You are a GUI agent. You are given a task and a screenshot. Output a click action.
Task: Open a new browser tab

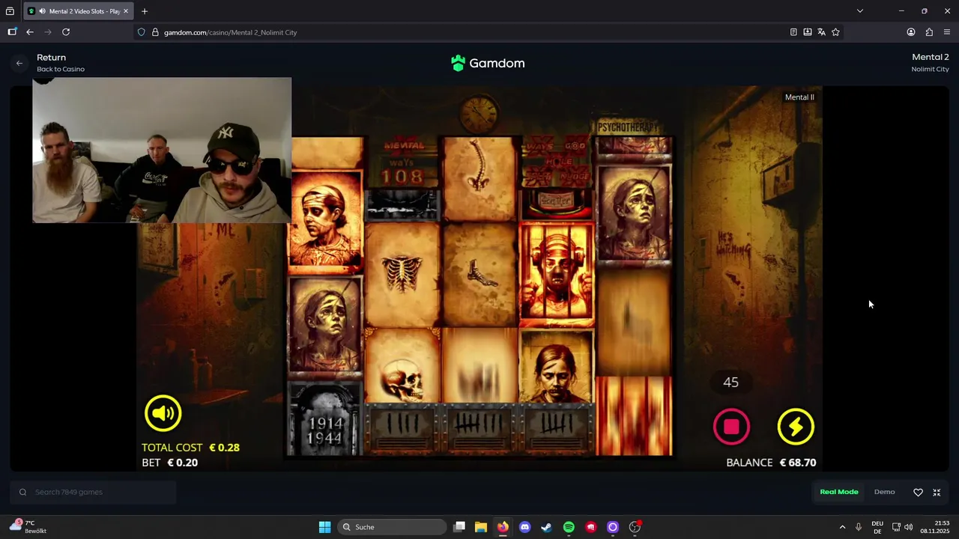(145, 11)
